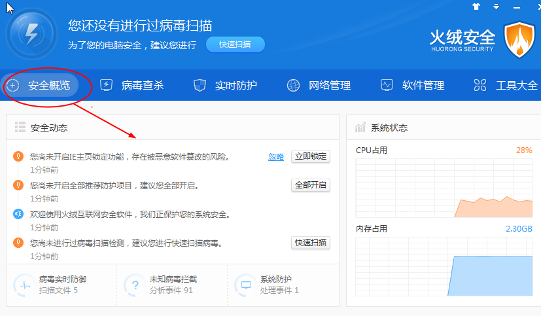Click the 您还没有进行过病毒扫描 headline
This screenshot has width=541, height=316.
click(x=140, y=26)
